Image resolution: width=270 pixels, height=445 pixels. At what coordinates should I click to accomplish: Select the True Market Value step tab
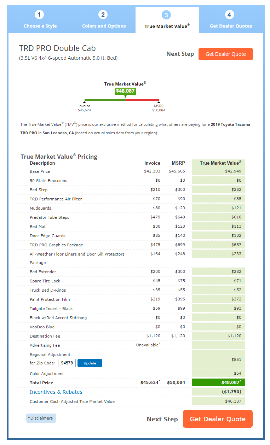(167, 20)
